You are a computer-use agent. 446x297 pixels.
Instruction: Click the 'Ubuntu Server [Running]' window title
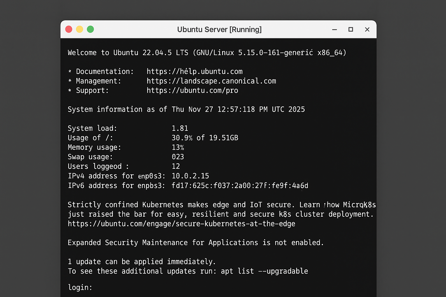(x=219, y=30)
